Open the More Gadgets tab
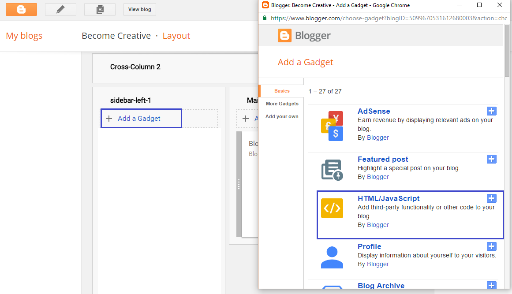Image resolution: width=512 pixels, height=294 pixels. 282,104
